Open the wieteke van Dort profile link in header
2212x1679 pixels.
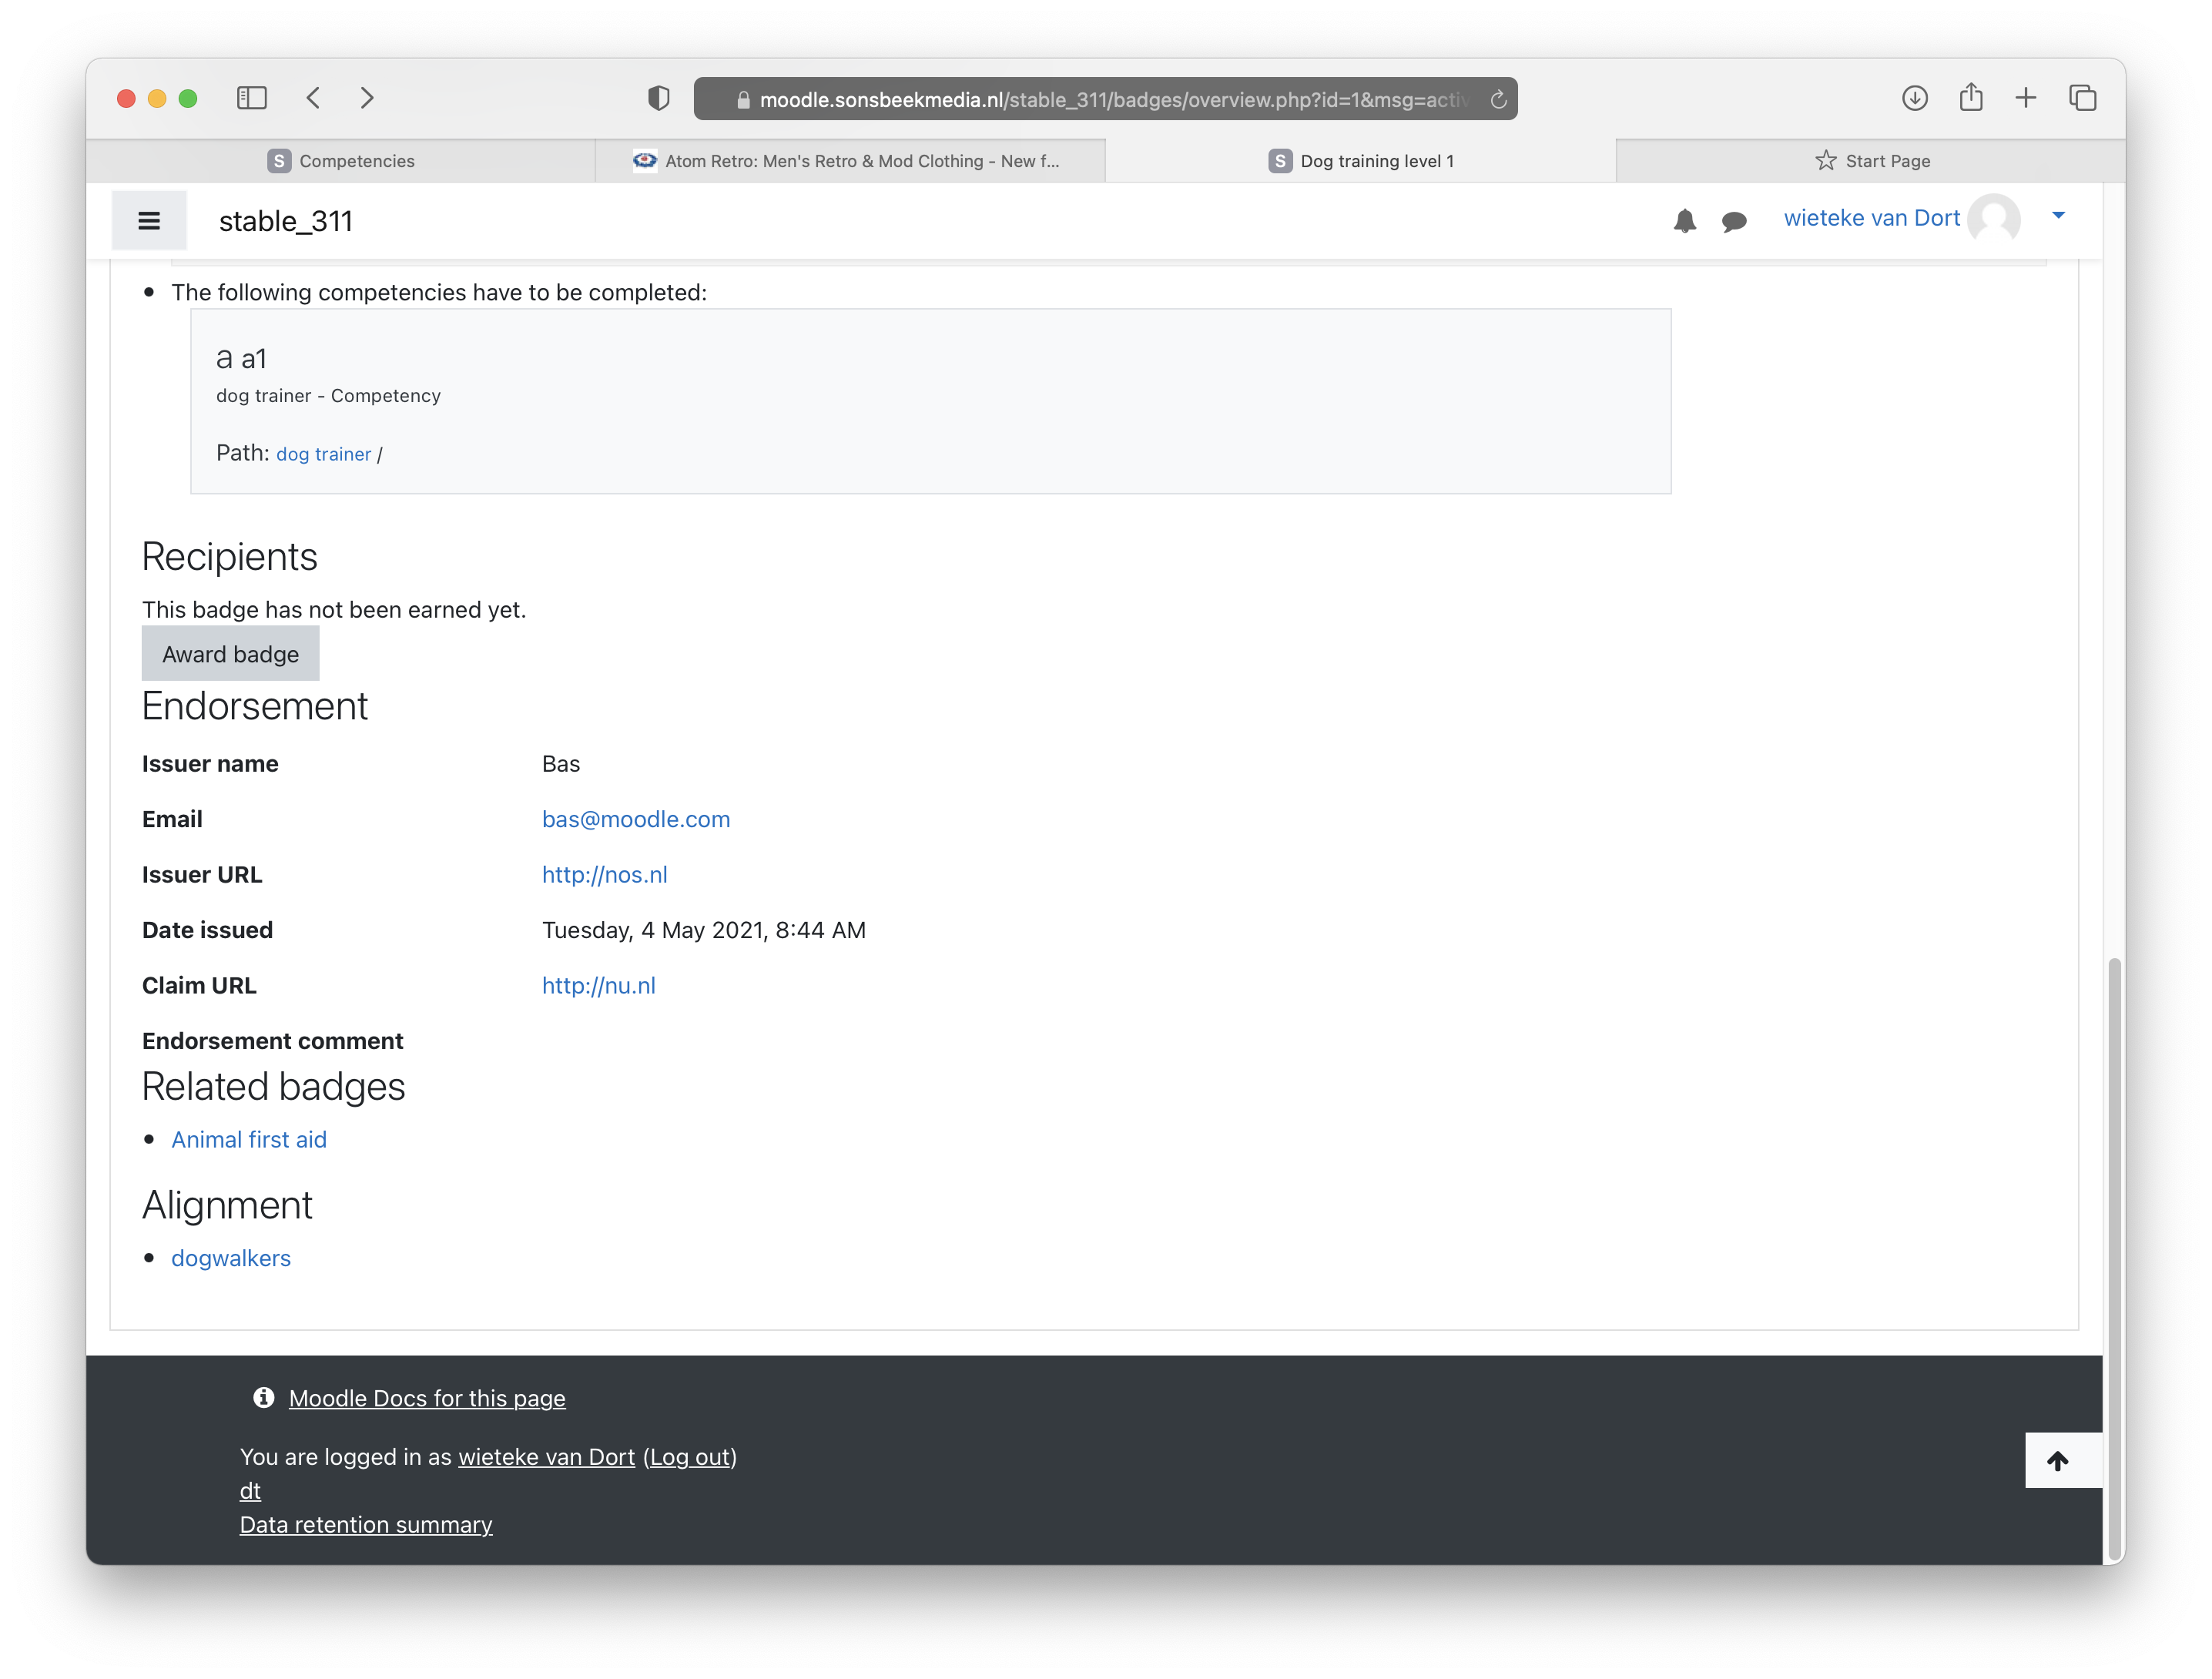pos(1871,218)
